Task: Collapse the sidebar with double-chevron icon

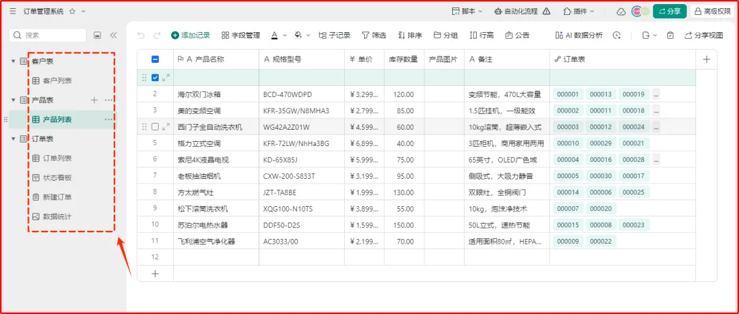Action: (x=113, y=35)
